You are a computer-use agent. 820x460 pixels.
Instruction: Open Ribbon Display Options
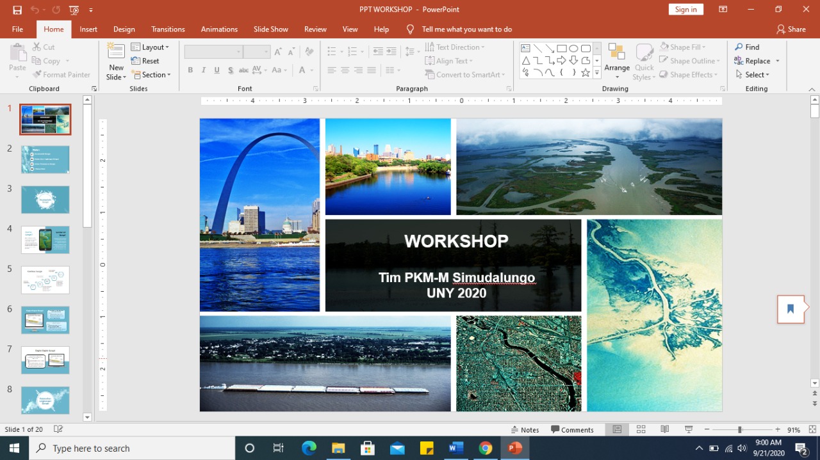tap(723, 10)
